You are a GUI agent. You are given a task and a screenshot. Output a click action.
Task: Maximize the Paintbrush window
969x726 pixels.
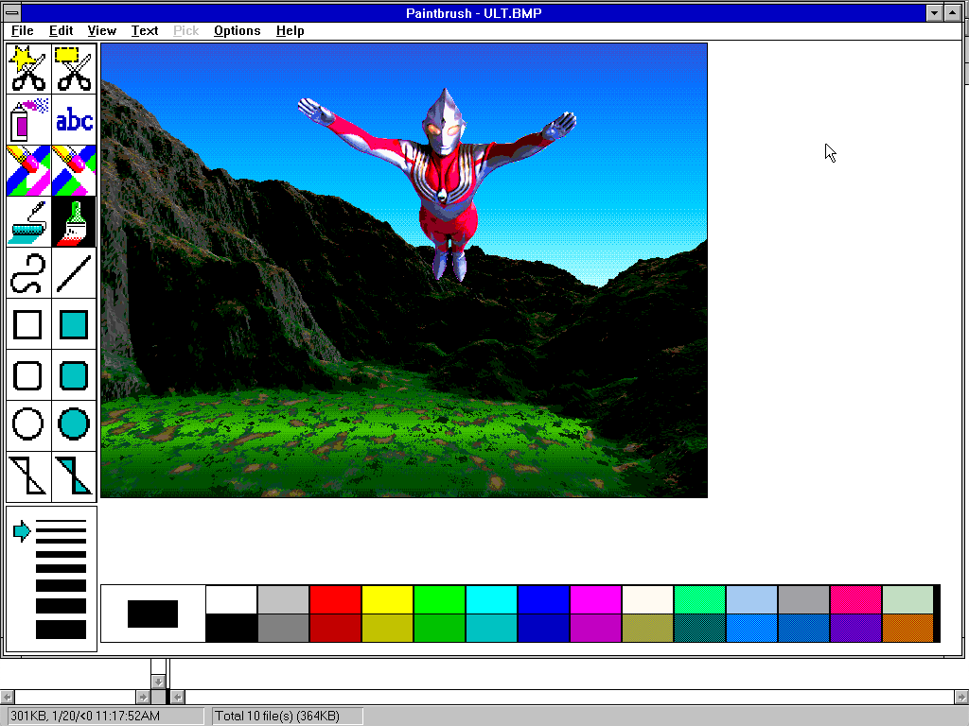pyautogui.click(x=952, y=13)
